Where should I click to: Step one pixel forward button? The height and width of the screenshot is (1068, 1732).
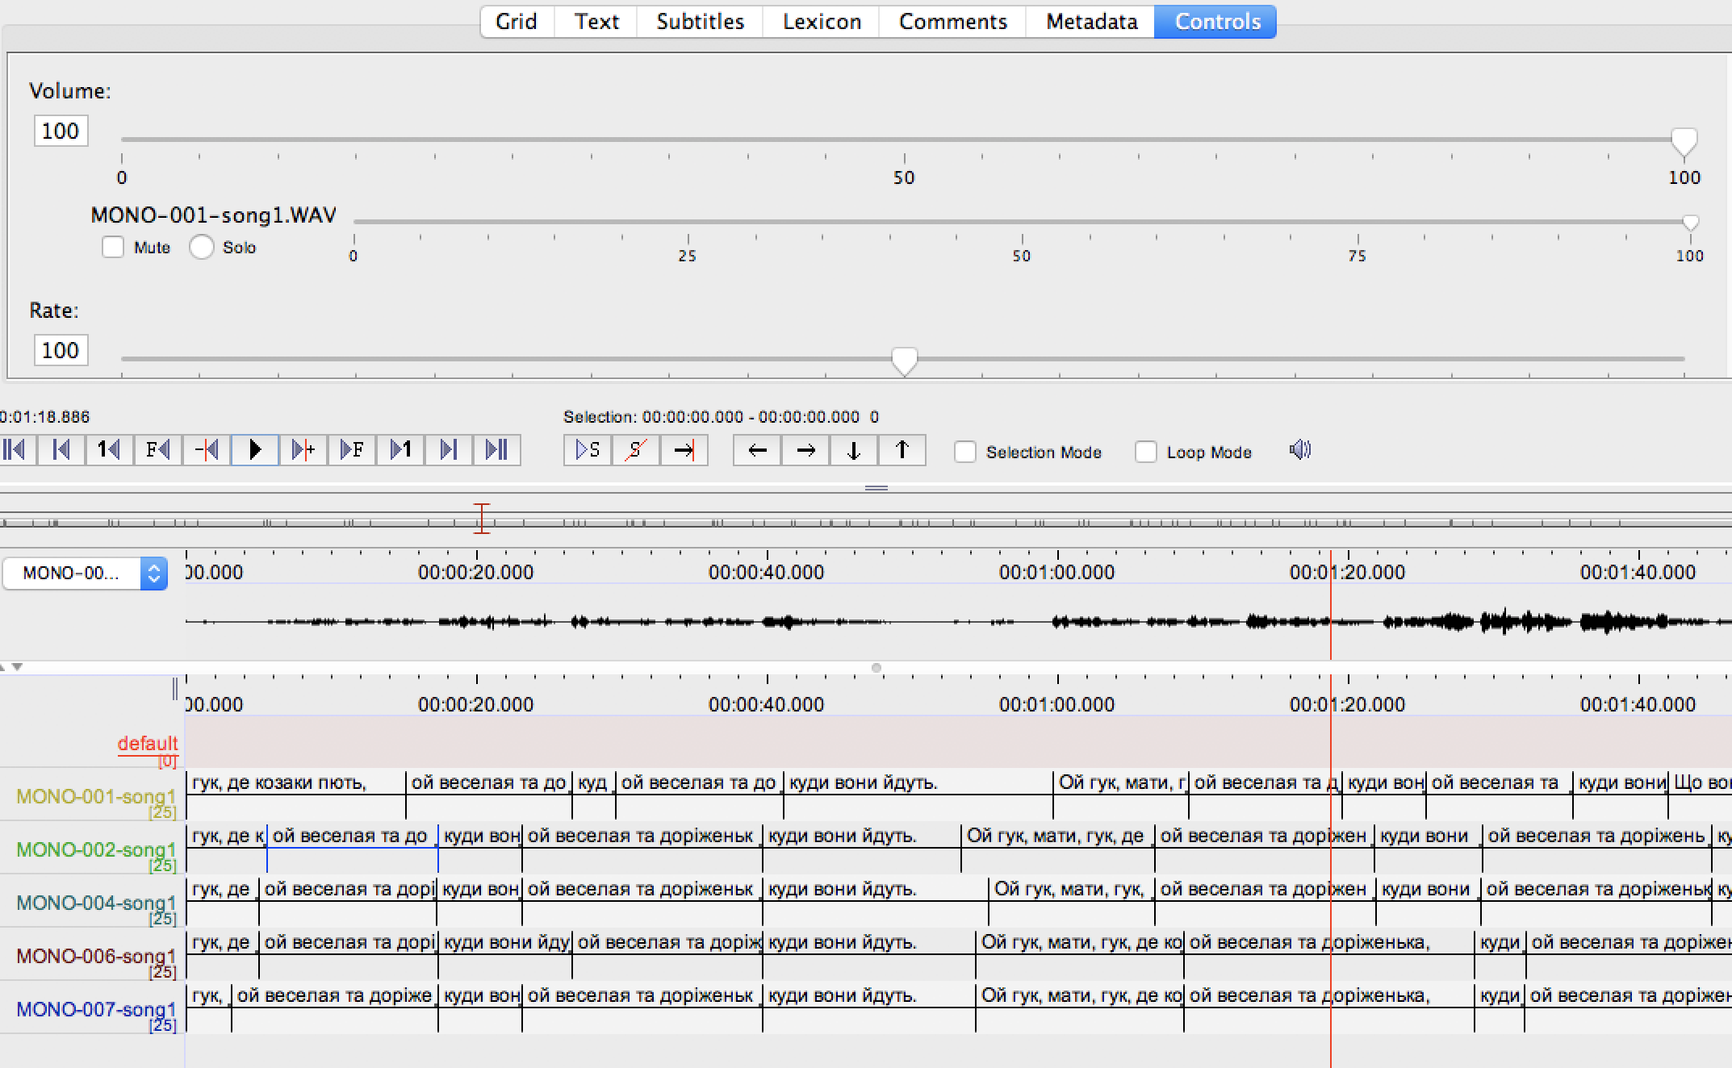coord(303,450)
